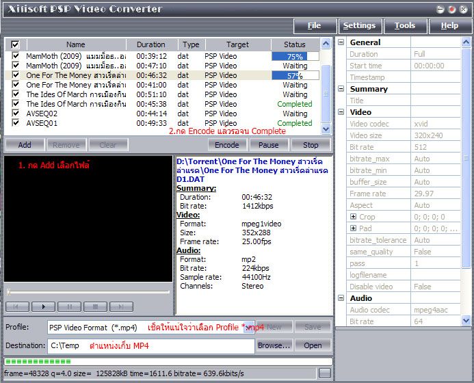Uncheck the MamMoth (2009) 00:47:10 file
The width and height of the screenshot is (474, 383).
16,65
